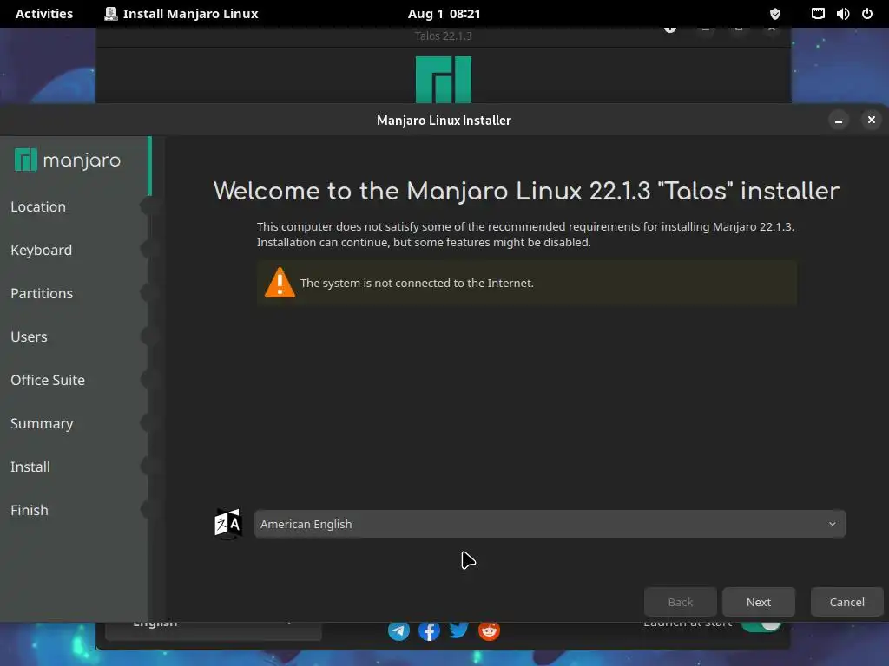This screenshot has width=889, height=666.
Task: Click the Welcome to Manjaro Linux installer heading
Action: click(x=526, y=191)
